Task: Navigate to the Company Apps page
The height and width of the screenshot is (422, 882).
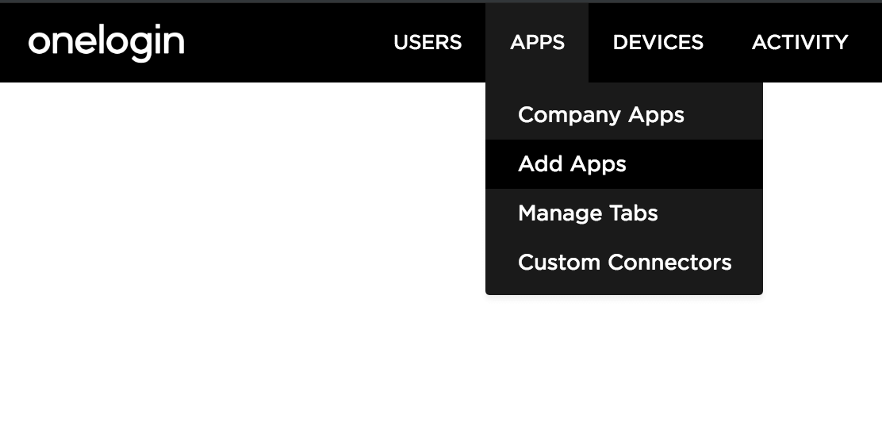Action: pos(600,115)
